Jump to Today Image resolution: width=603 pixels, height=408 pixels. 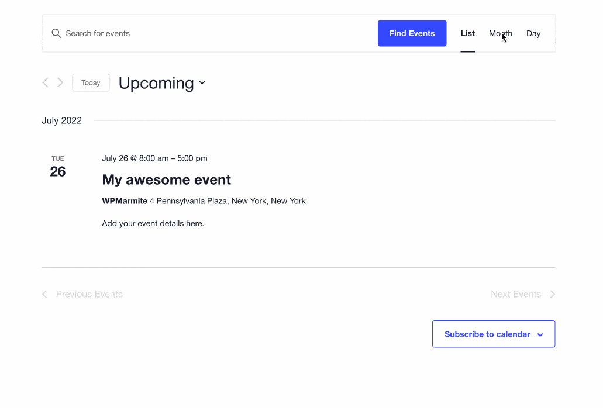pyautogui.click(x=91, y=82)
